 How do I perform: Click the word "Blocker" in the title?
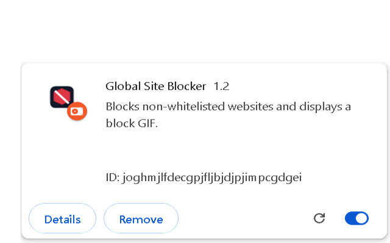coord(187,86)
